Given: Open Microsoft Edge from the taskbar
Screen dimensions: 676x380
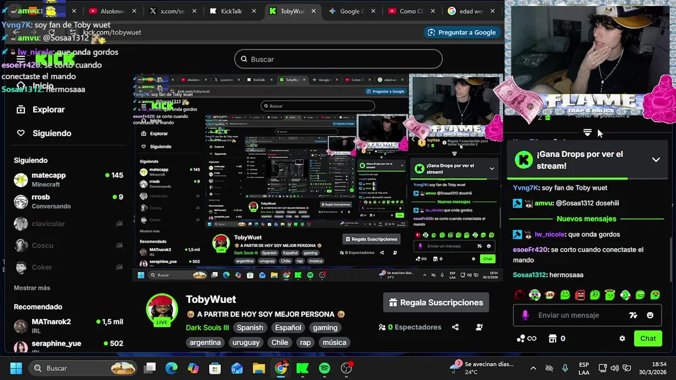Looking at the screenshot, I should tap(171, 368).
